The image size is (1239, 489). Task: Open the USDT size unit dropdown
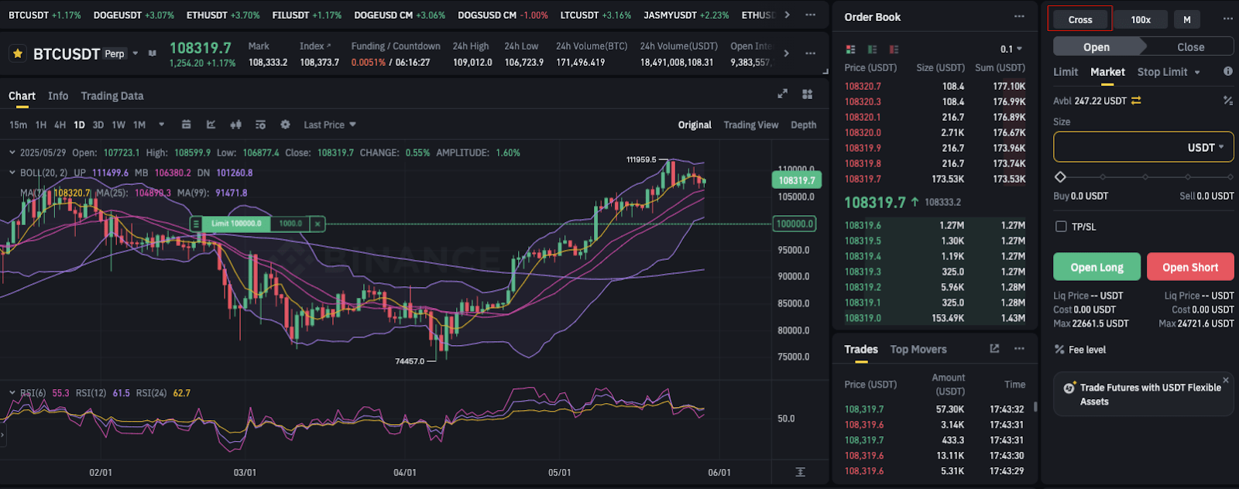pos(1206,147)
